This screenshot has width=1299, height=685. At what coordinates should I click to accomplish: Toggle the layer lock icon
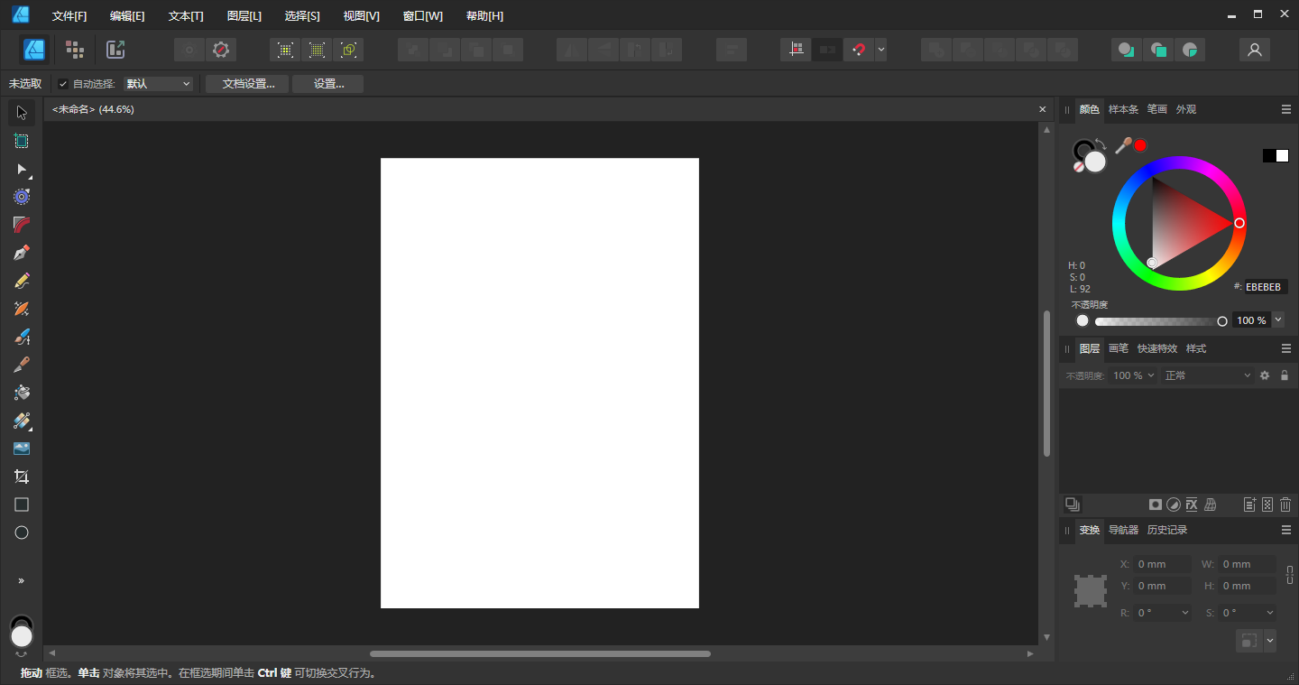point(1285,375)
